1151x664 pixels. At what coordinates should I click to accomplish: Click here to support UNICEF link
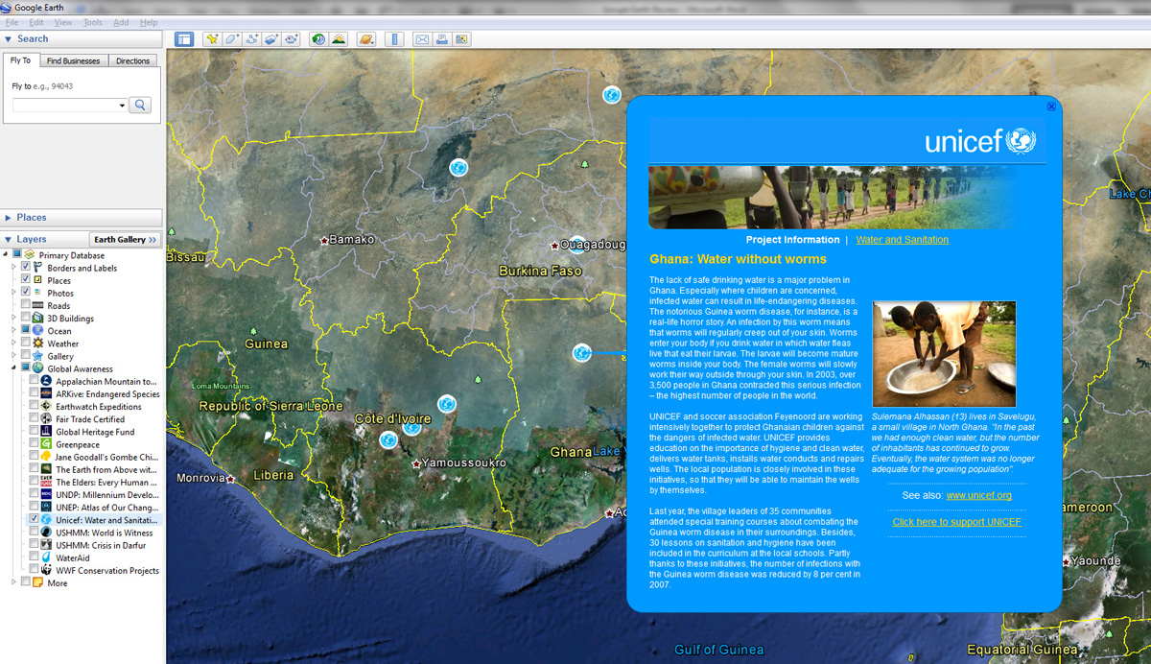point(956,522)
